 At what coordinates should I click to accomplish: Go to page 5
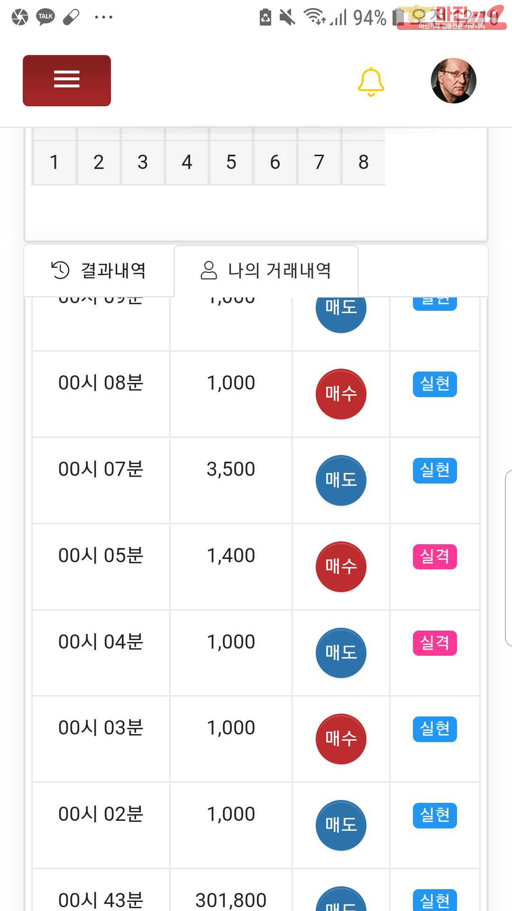(x=231, y=162)
